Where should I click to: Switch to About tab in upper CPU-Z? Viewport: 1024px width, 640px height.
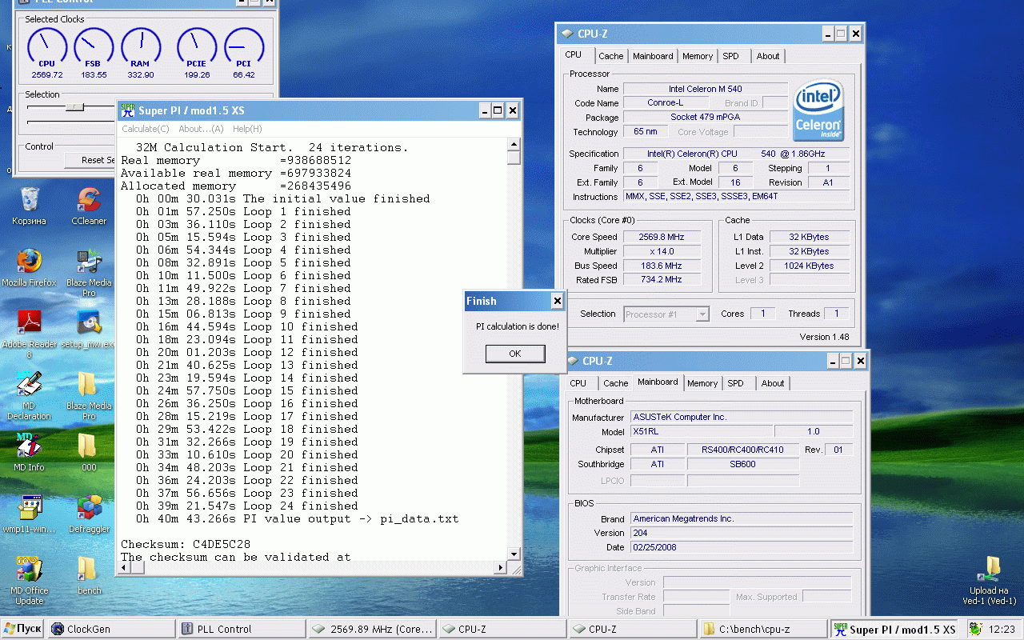(x=768, y=56)
